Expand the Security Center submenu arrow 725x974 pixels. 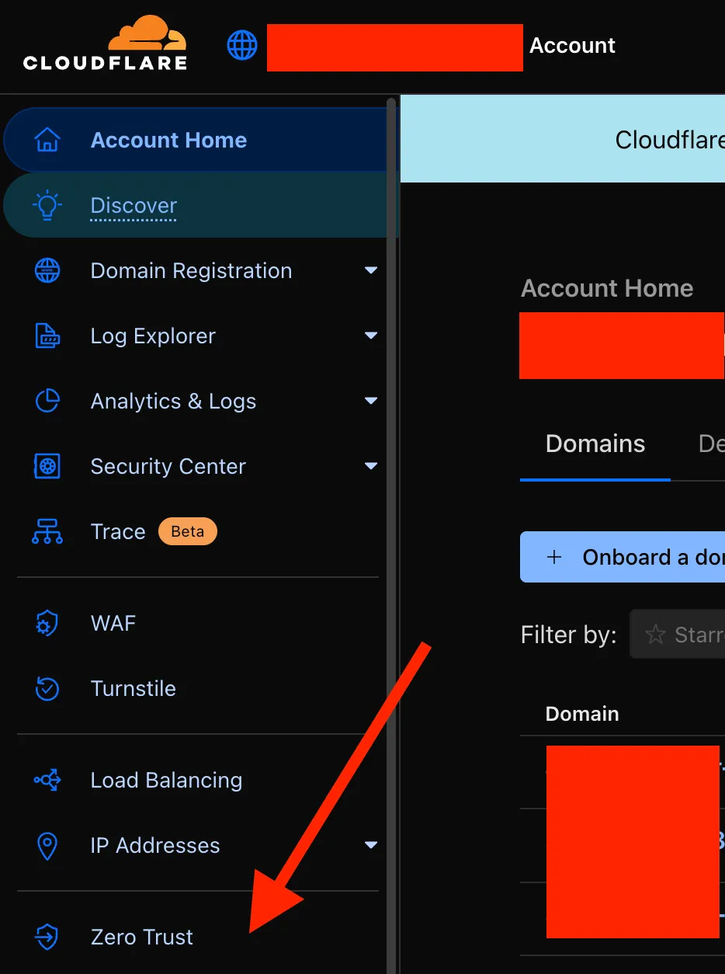pos(370,466)
